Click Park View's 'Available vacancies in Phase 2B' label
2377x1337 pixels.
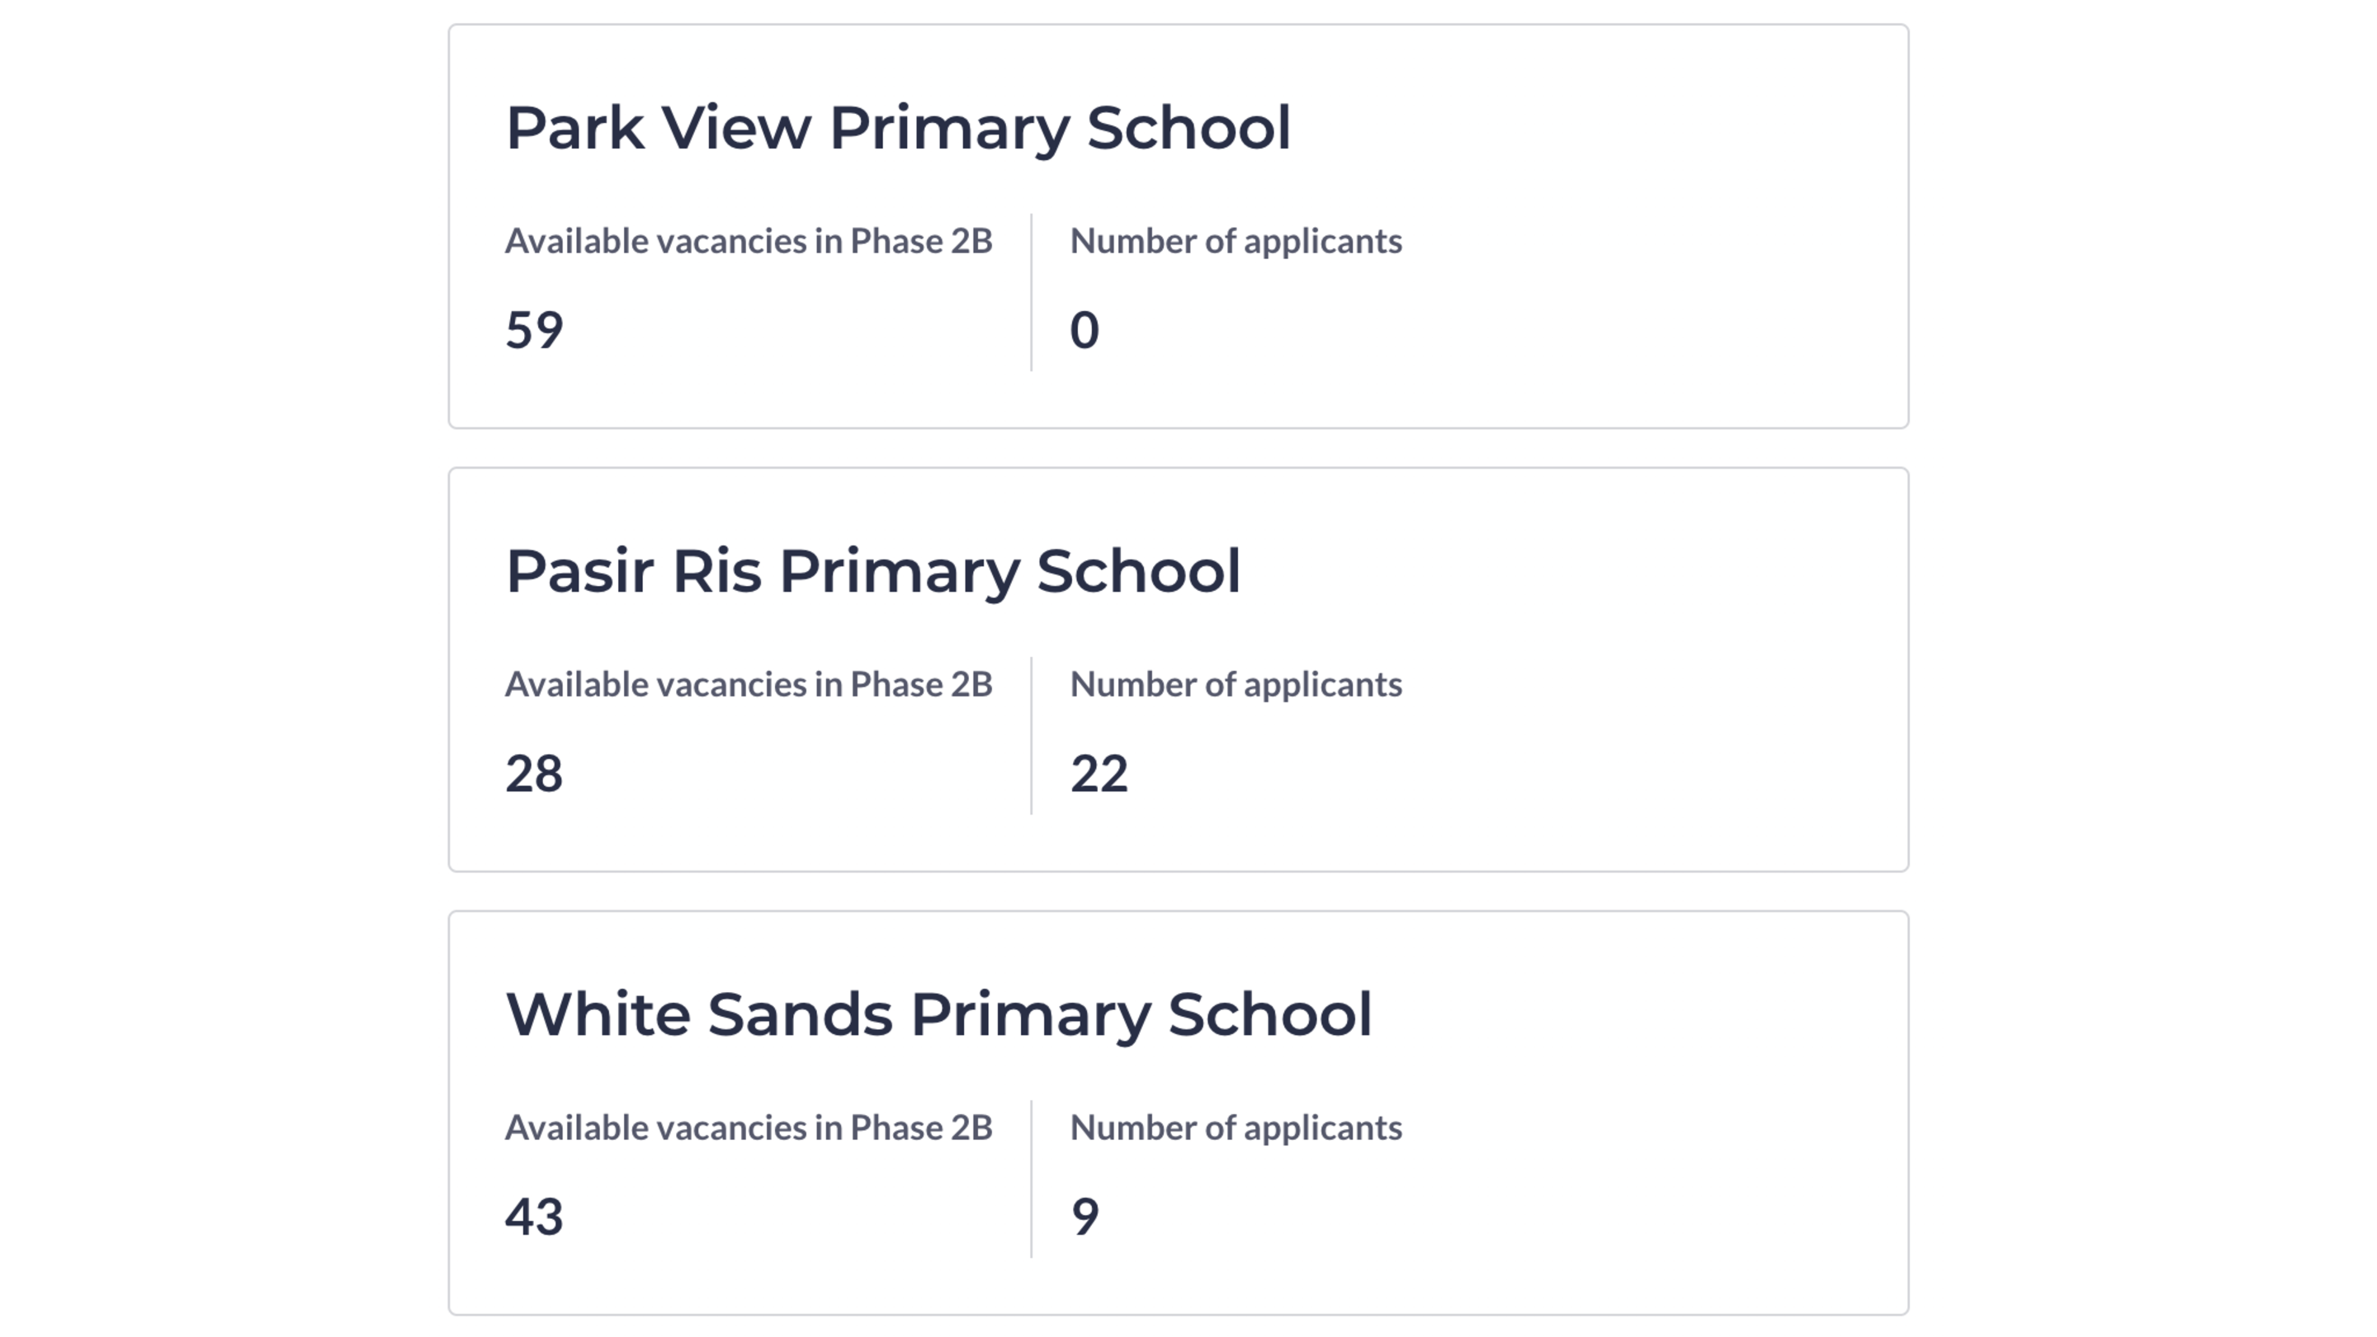tap(748, 242)
